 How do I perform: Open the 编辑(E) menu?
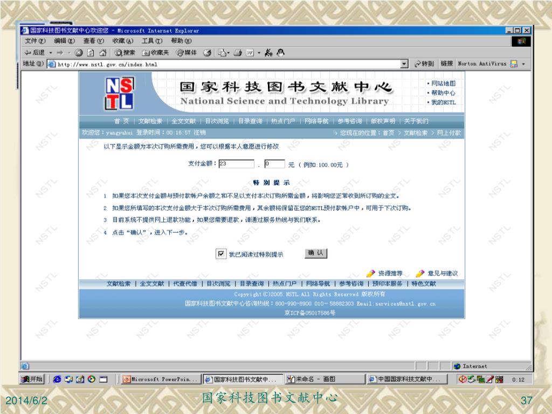coord(65,41)
